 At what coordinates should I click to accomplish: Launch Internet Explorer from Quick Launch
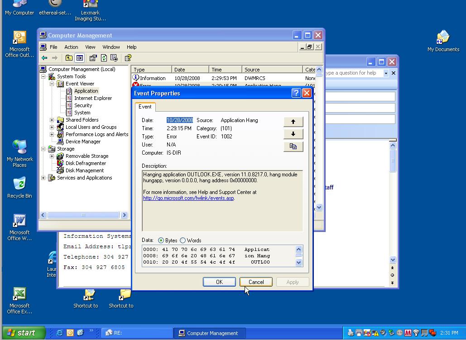point(59,333)
